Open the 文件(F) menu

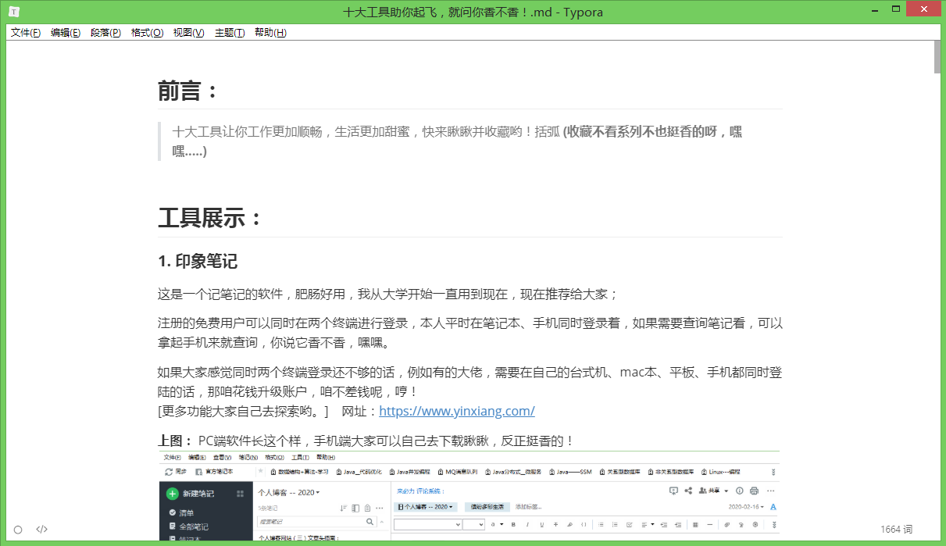coord(26,33)
